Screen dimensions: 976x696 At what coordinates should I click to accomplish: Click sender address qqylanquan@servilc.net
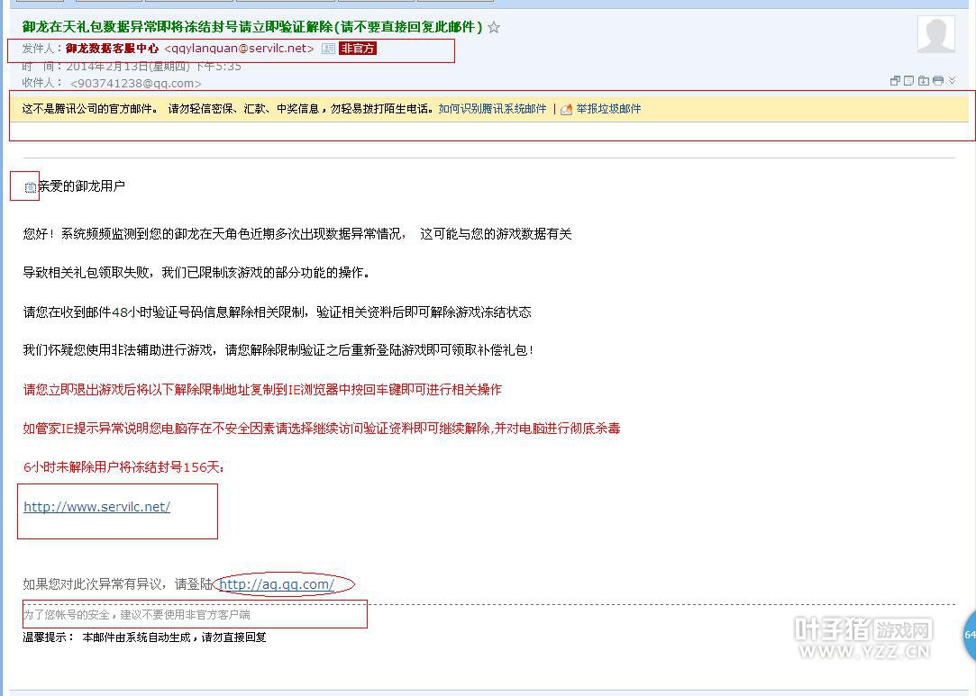tap(239, 49)
